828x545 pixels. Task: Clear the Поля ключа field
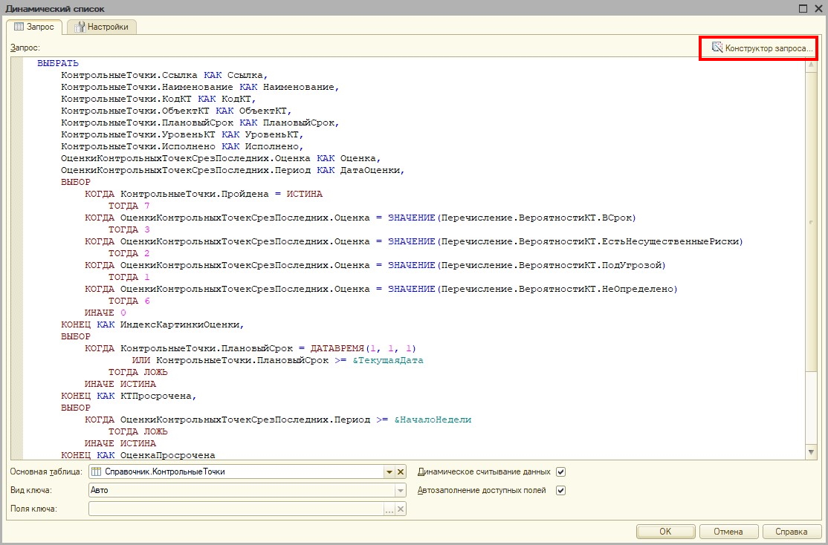[x=401, y=509]
